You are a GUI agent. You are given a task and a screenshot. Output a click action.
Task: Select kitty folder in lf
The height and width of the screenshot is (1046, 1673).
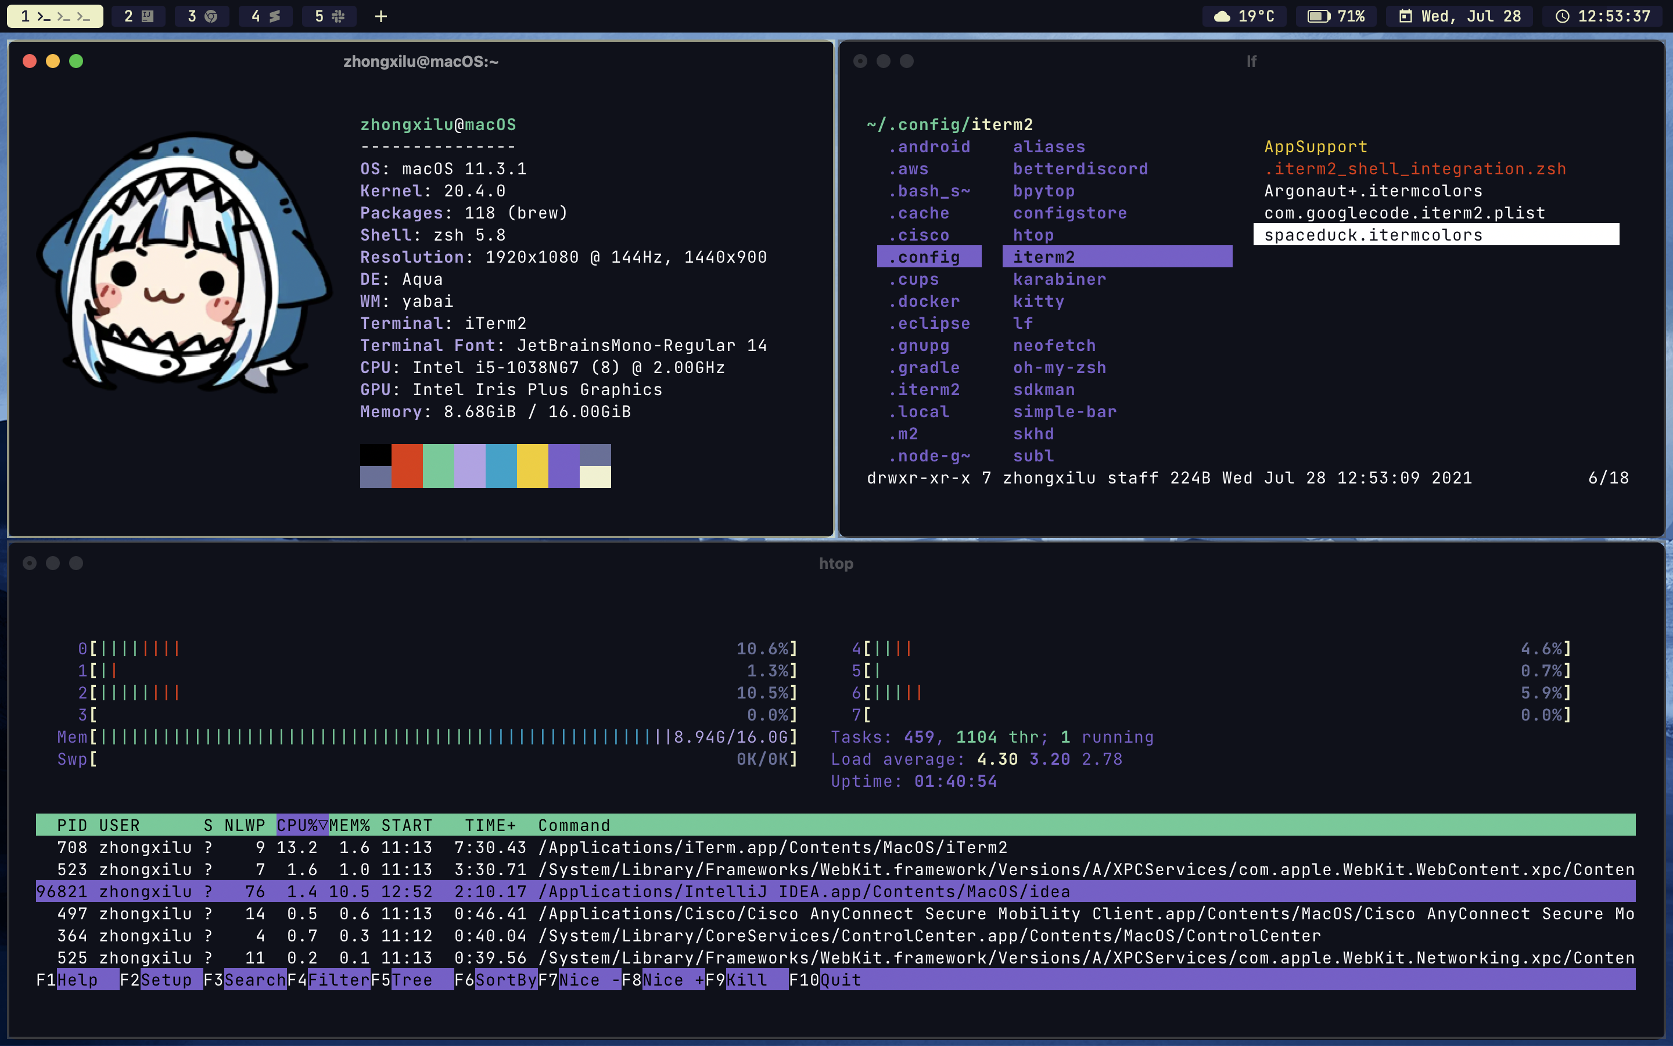click(x=1039, y=301)
